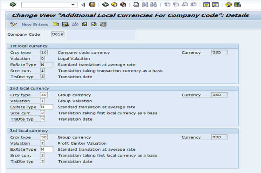Image resolution: width=261 pixels, height=173 pixels.
Task: Click the green Enter checkmark icon
Action: (x=13, y=5)
